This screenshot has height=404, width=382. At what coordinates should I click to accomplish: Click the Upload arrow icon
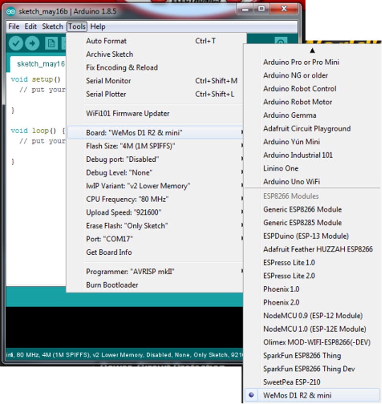(31, 43)
